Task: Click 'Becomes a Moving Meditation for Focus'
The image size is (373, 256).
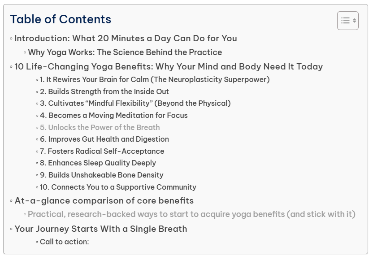Action: pos(114,116)
